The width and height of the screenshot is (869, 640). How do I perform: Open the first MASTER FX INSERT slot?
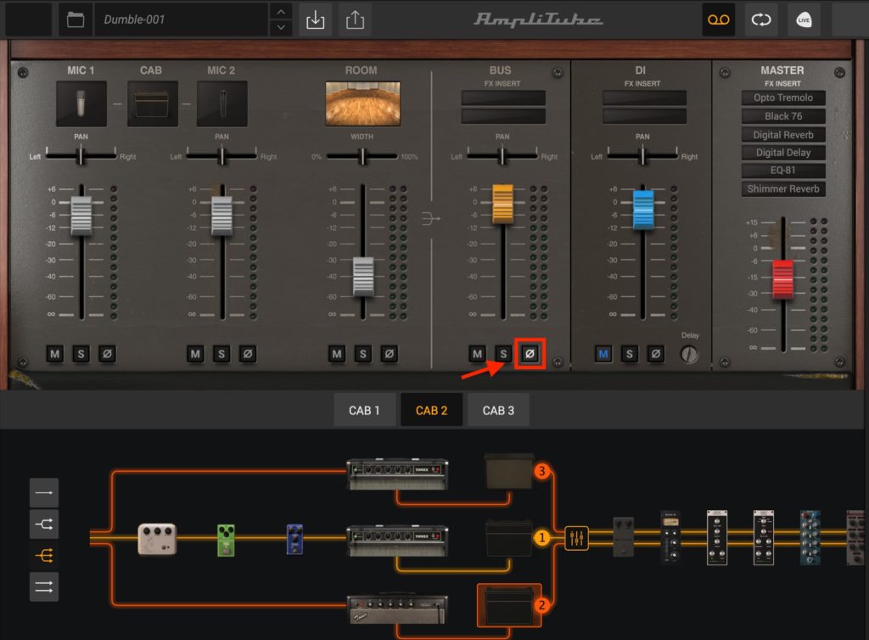coord(782,98)
